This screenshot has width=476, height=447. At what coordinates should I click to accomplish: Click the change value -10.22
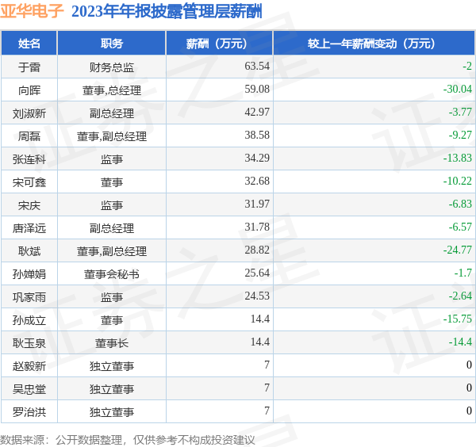[x=458, y=181]
